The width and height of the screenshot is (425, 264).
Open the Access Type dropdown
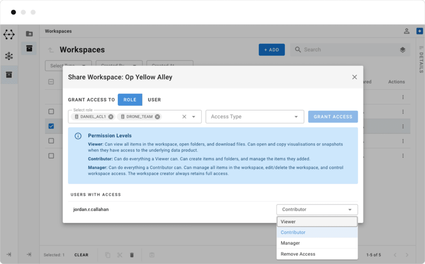[255, 117]
